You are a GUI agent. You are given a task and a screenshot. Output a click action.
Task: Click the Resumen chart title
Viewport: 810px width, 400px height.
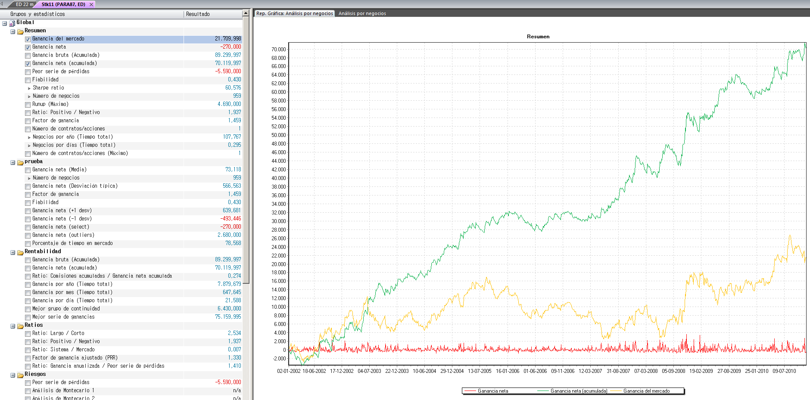click(x=538, y=37)
